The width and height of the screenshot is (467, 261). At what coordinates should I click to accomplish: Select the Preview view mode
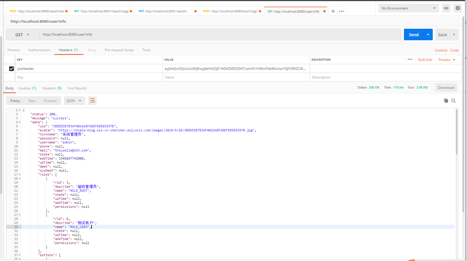pyautogui.click(x=50, y=101)
